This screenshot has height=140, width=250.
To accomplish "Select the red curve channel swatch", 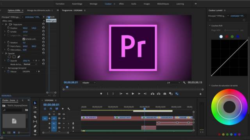I will pos(227,37).
